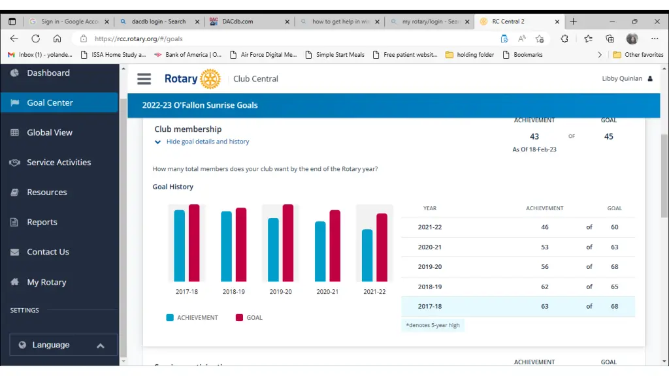The image size is (669, 376).
Task: Click the Rotary wheel logo
Action: 210,79
